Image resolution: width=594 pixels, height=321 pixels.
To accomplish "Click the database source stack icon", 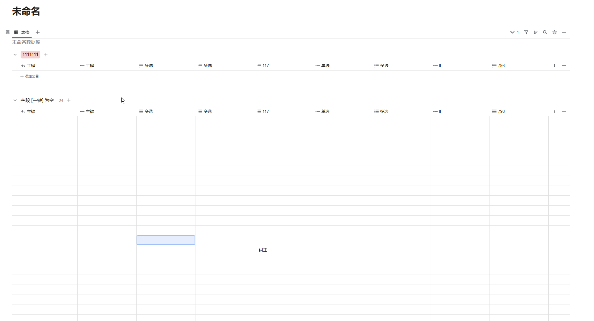I will 8,32.
